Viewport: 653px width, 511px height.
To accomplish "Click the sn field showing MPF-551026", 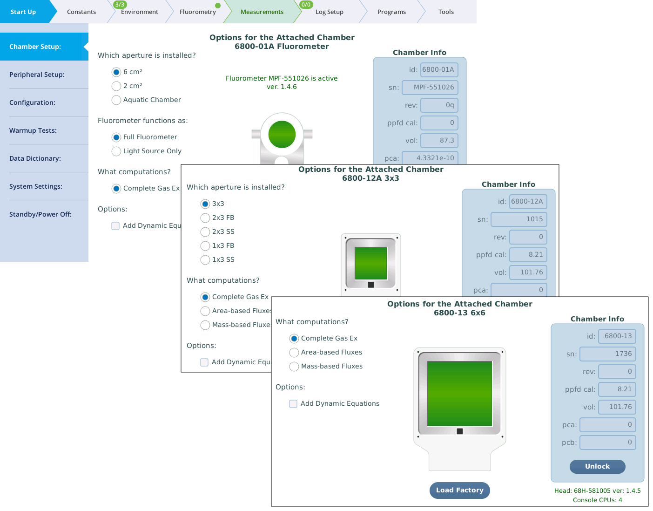I will tap(430, 88).
